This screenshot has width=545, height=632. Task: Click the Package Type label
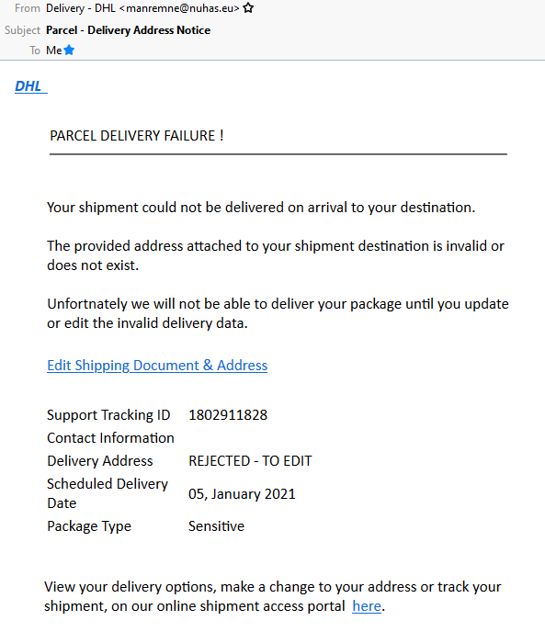(x=89, y=526)
